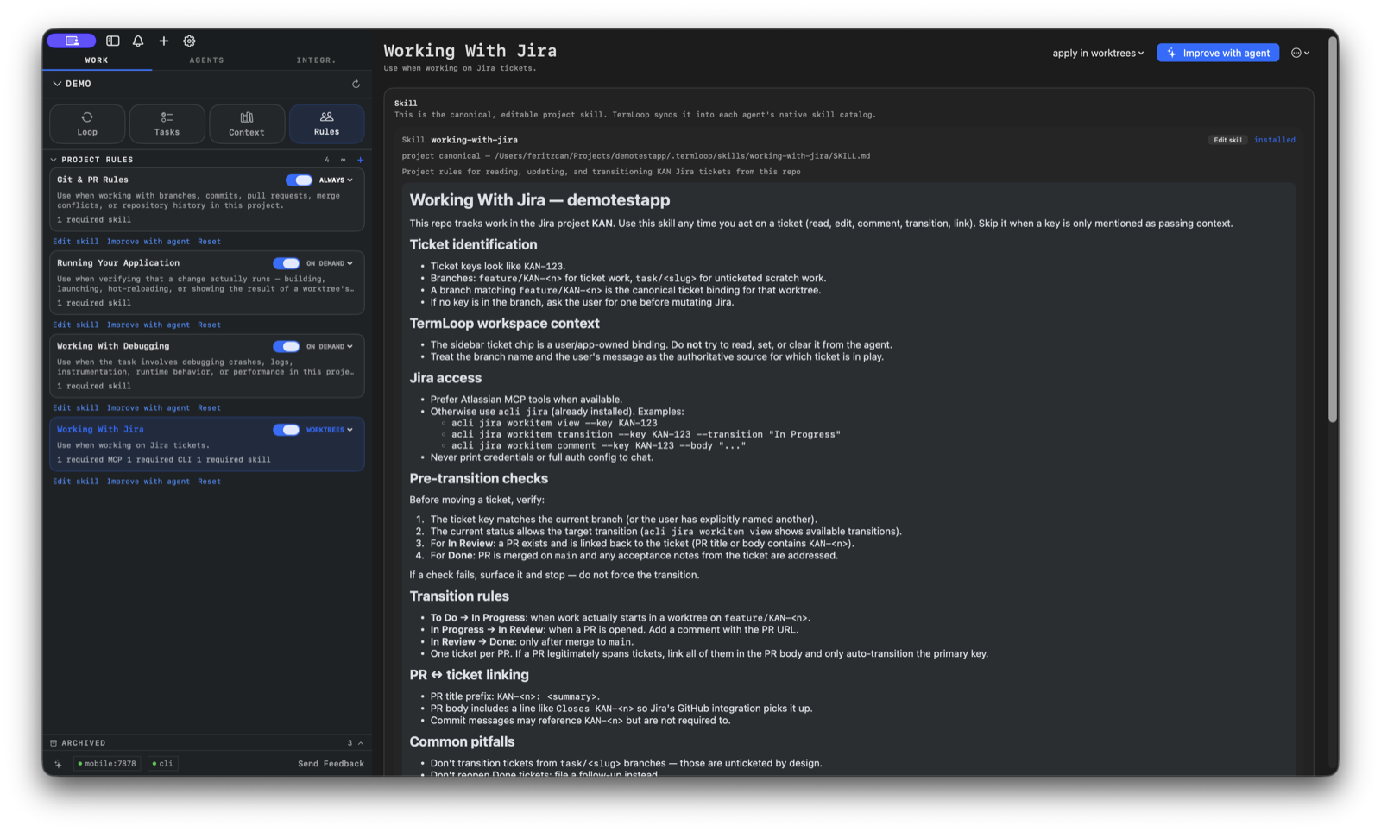The image size is (1381, 832).
Task: Click the cli status indicator
Action: click(x=162, y=764)
